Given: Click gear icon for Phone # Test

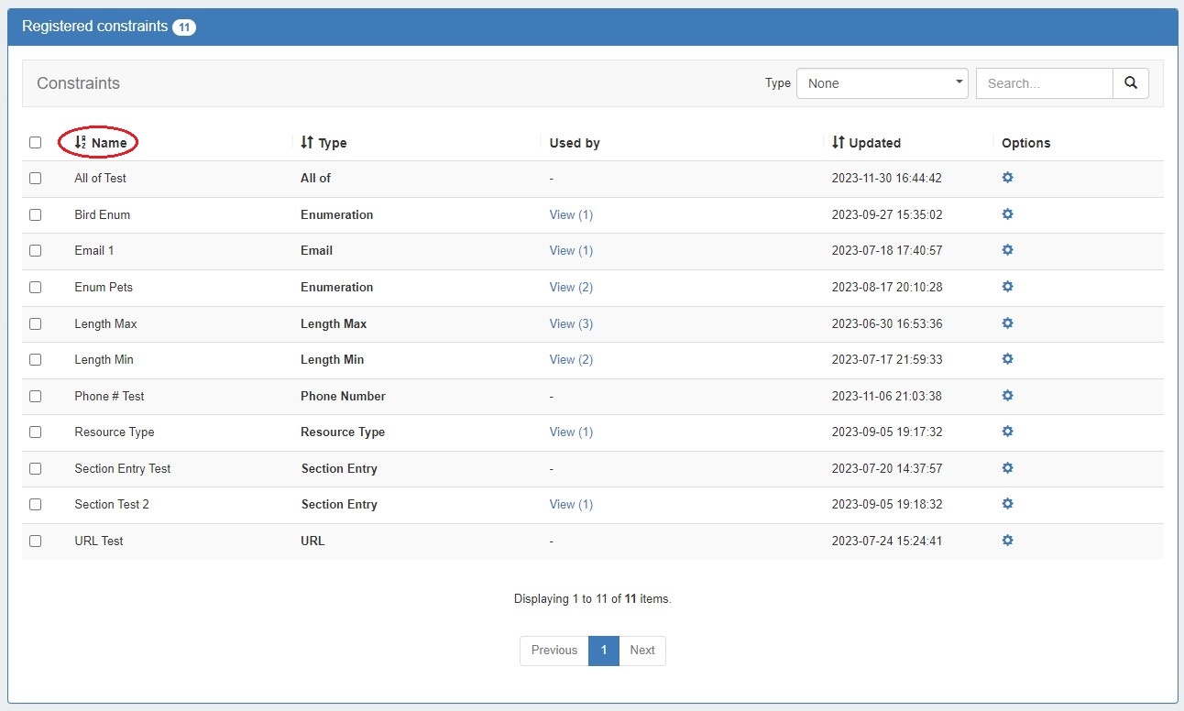Looking at the screenshot, I should pos(1007,396).
